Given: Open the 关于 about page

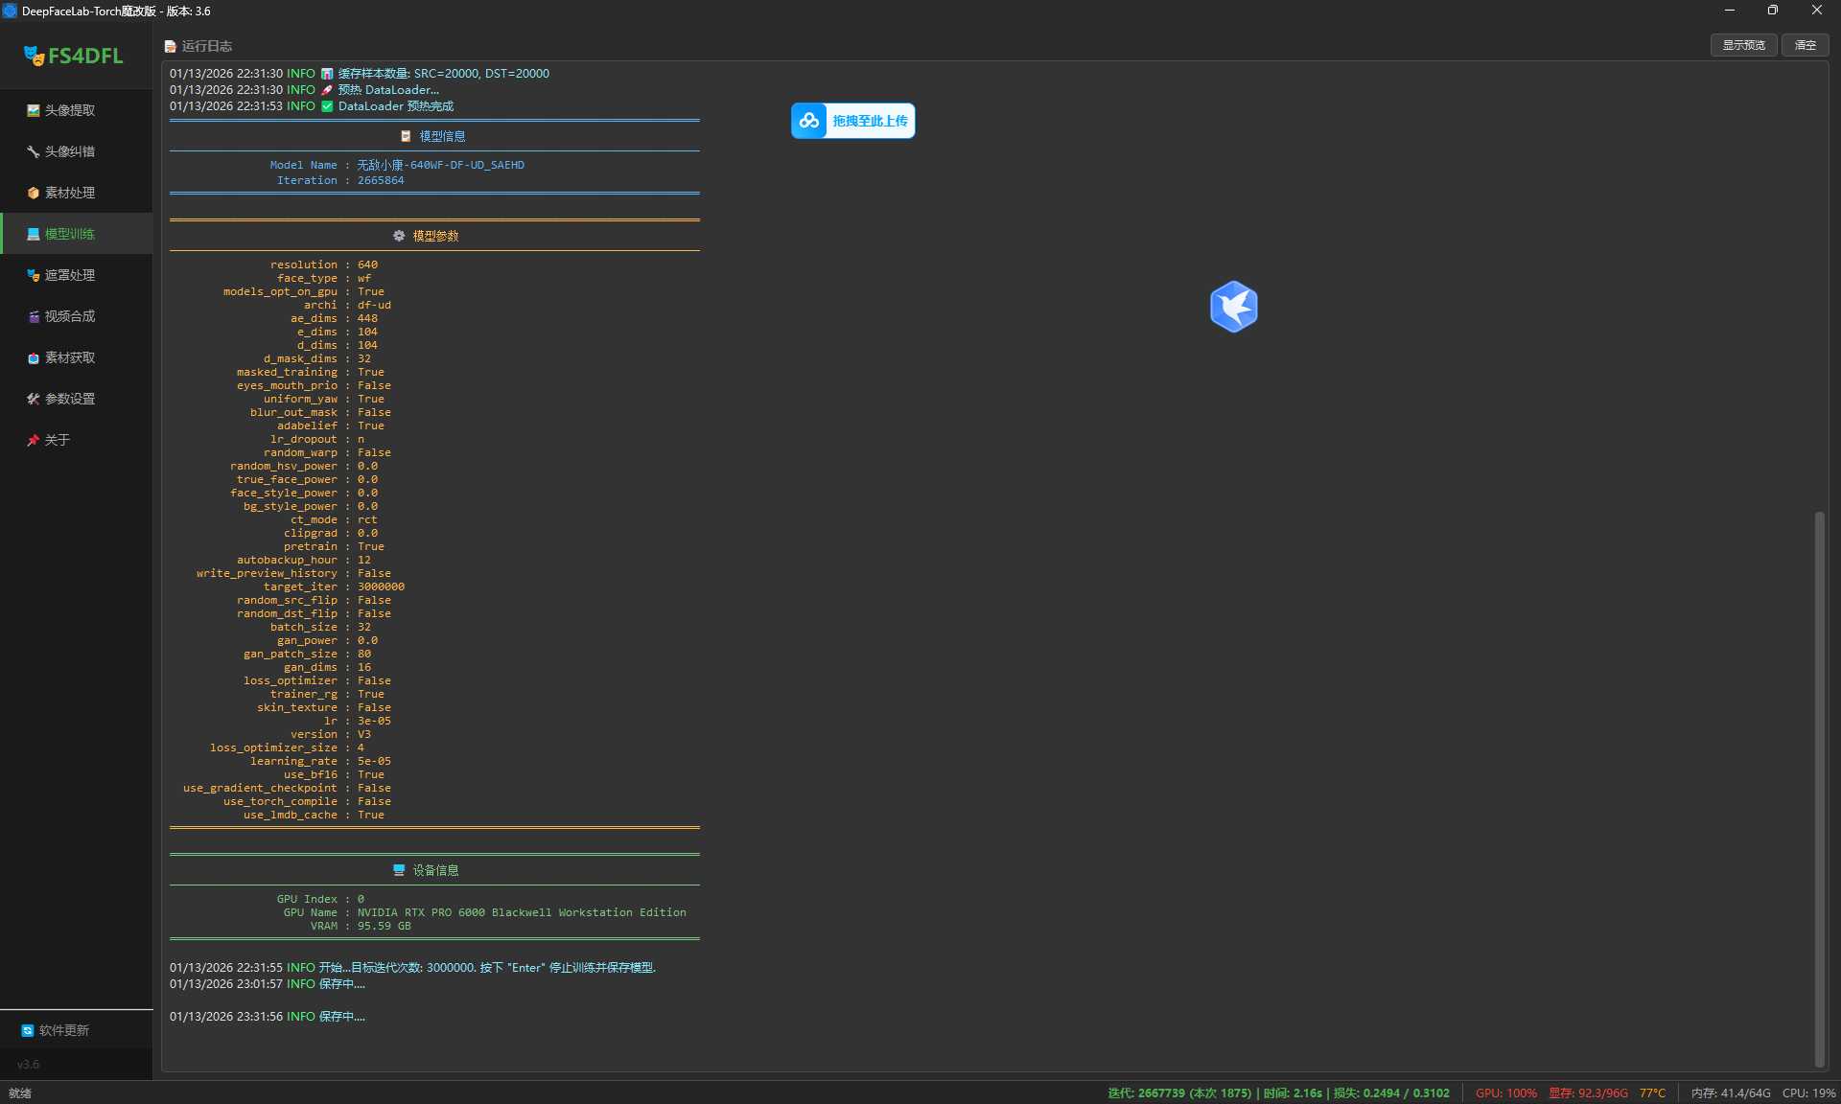Looking at the screenshot, I should pyautogui.click(x=57, y=440).
